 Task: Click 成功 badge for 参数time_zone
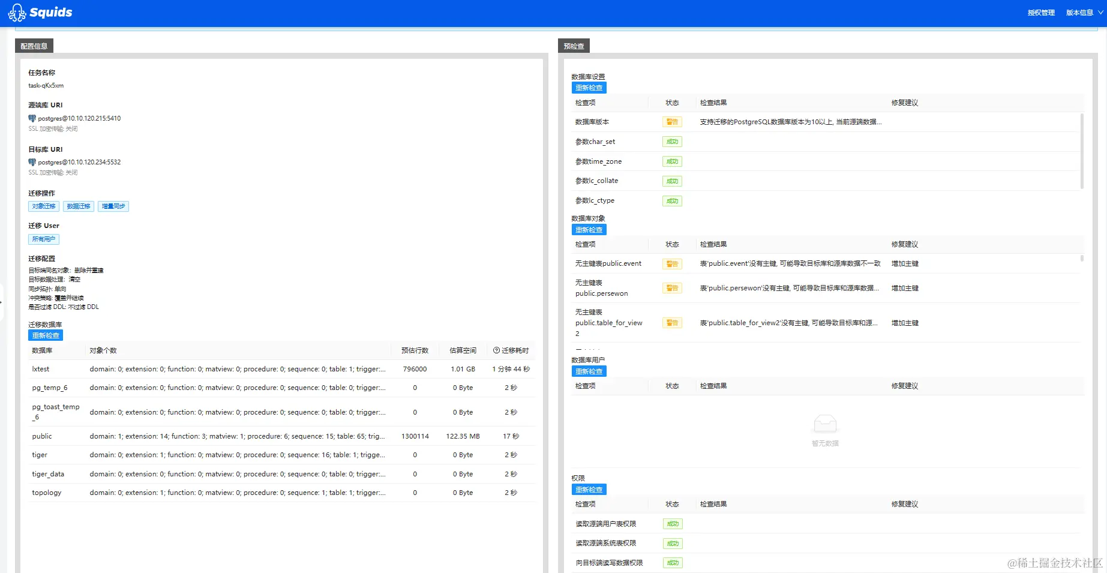(x=672, y=161)
